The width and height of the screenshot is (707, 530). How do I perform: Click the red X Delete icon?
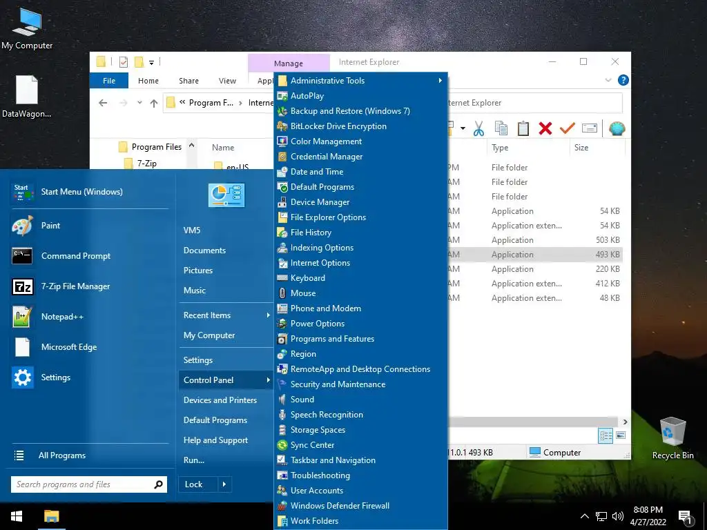click(x=545, y=129)
